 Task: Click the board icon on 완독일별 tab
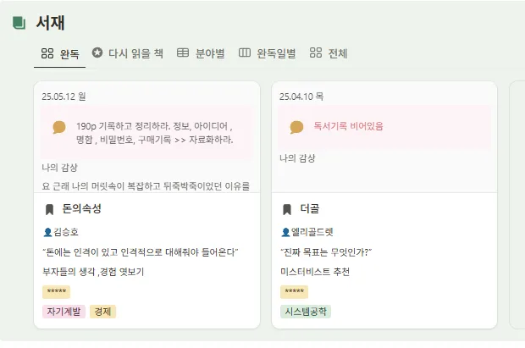click(245, 53)
